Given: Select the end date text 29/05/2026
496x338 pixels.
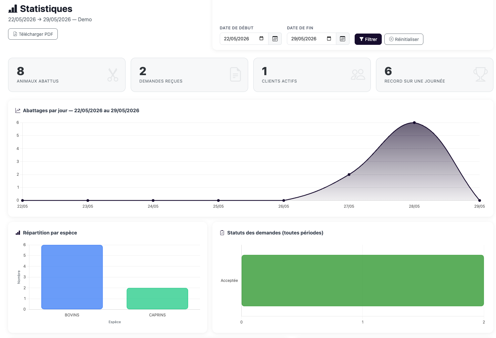Looking at the screenshot, I should [x=304, y=39].
